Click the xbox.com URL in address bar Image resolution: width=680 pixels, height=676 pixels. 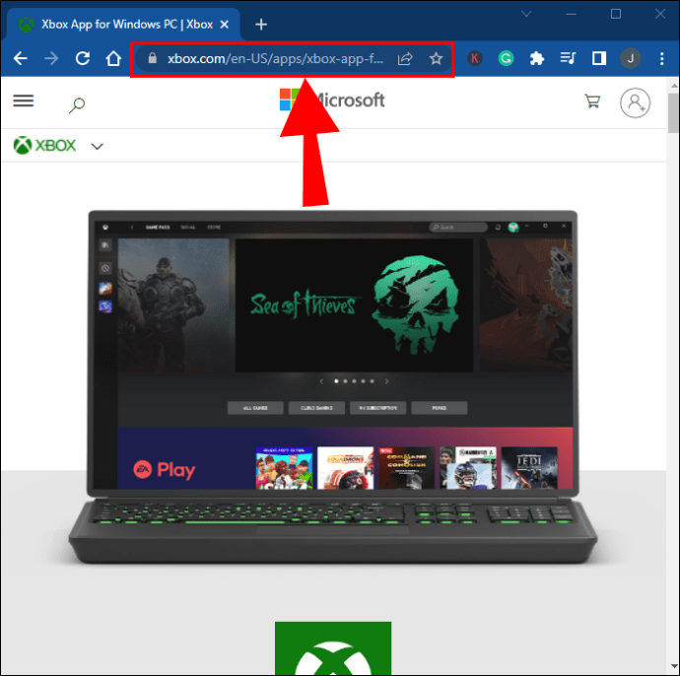coord(275,58)
